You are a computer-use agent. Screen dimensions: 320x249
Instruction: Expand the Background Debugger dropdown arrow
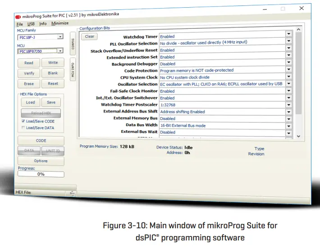[289, 62]
